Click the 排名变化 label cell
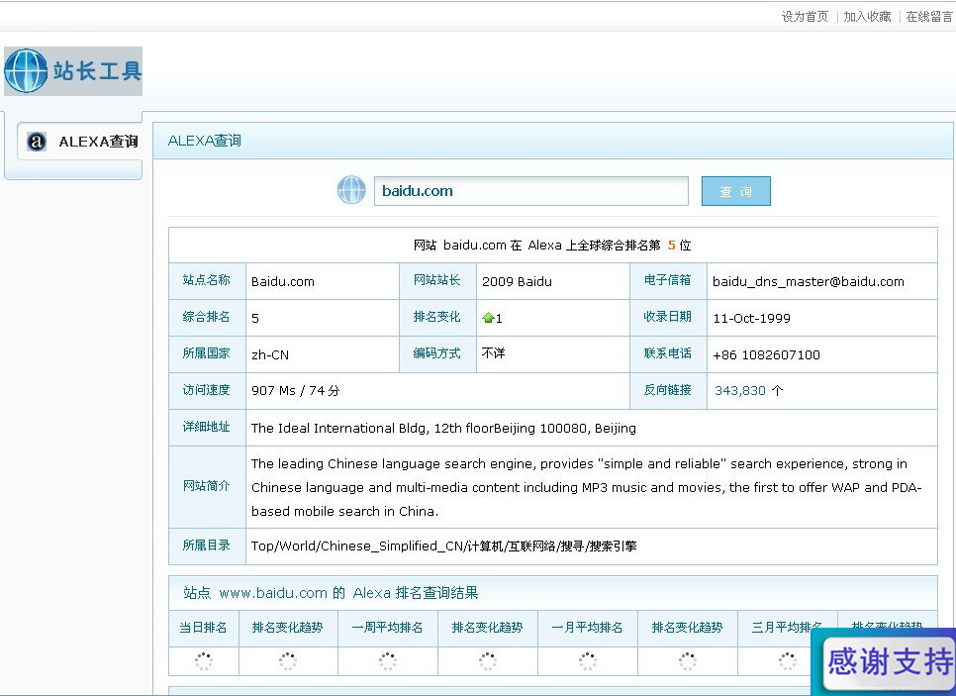 point(437,317)
